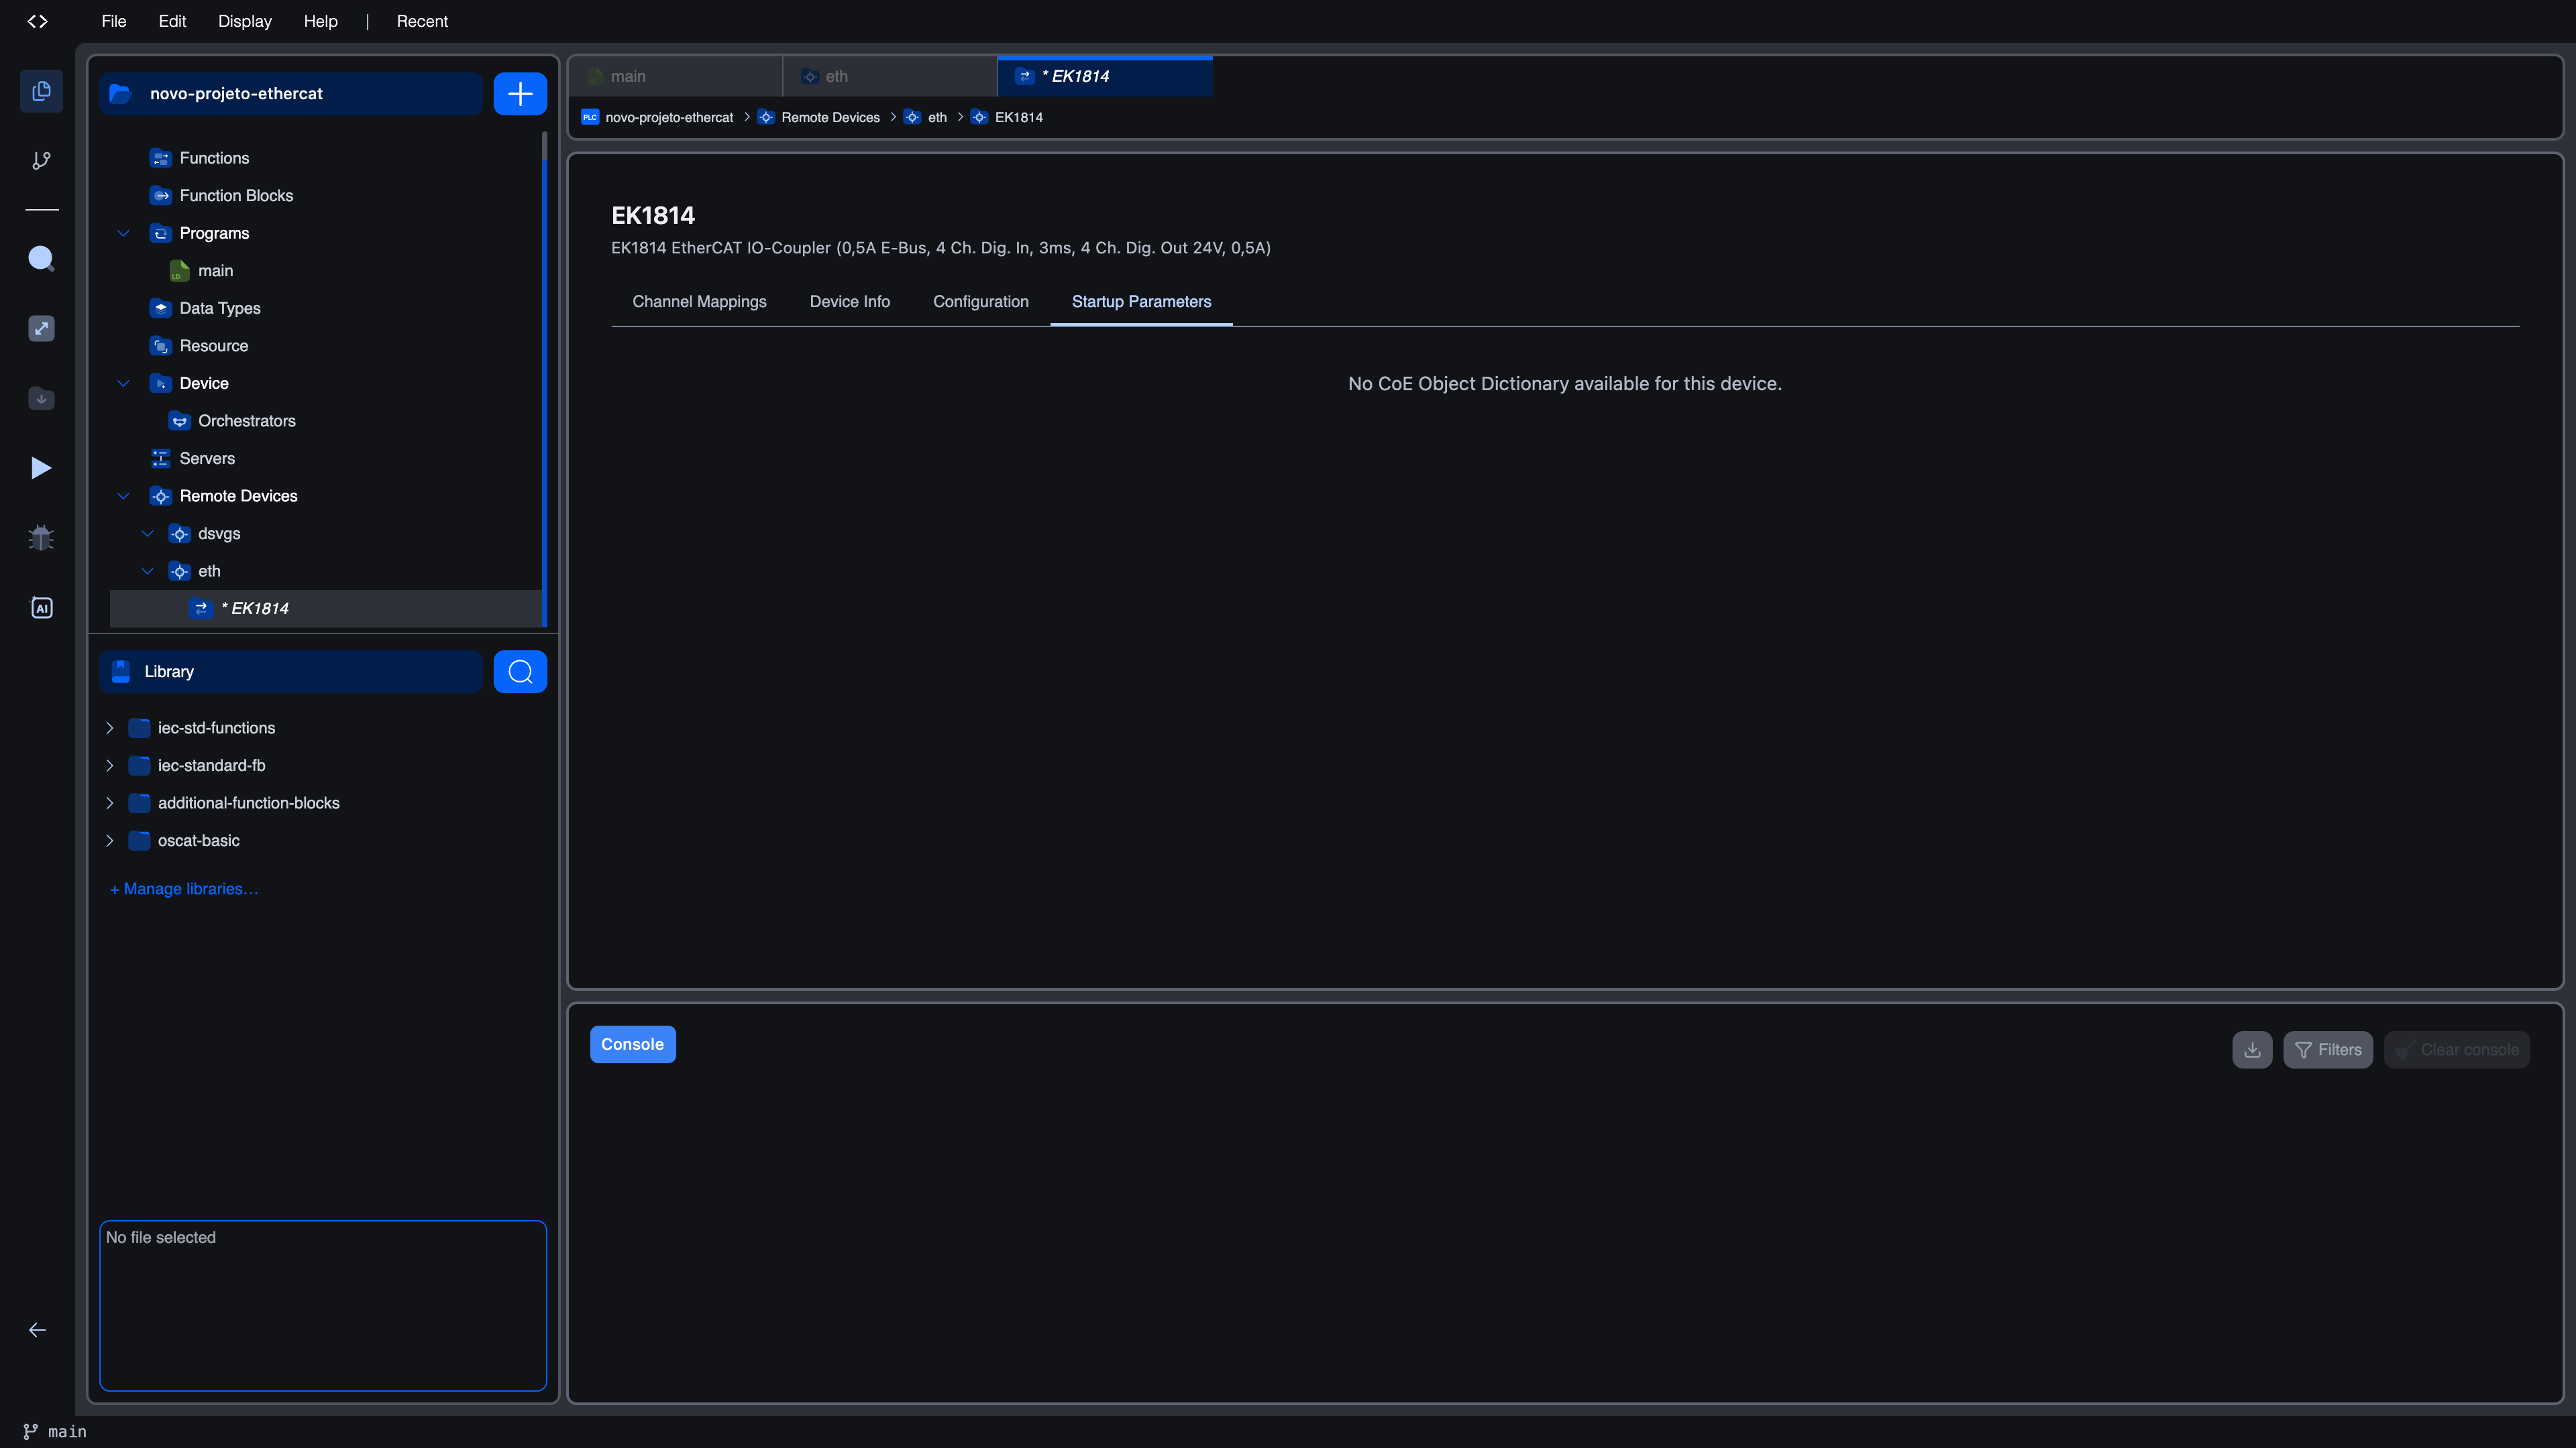Click the Orchestrators icon in tree
2576x1448 pixels.
click(179, 421)
